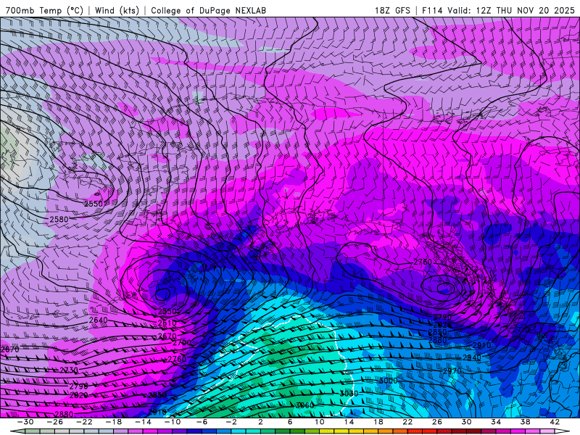Viewport: 580px width, 435px height.
Task: Click the positive 30 tick on the temperature scale
Action: click(x=466, y=422)
